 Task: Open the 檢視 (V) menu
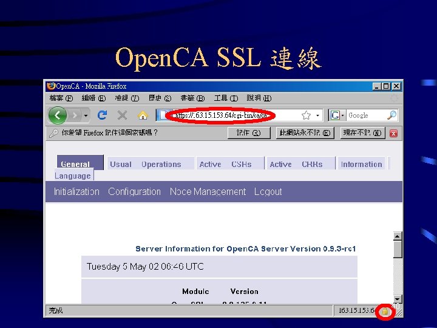pos(127,98)
